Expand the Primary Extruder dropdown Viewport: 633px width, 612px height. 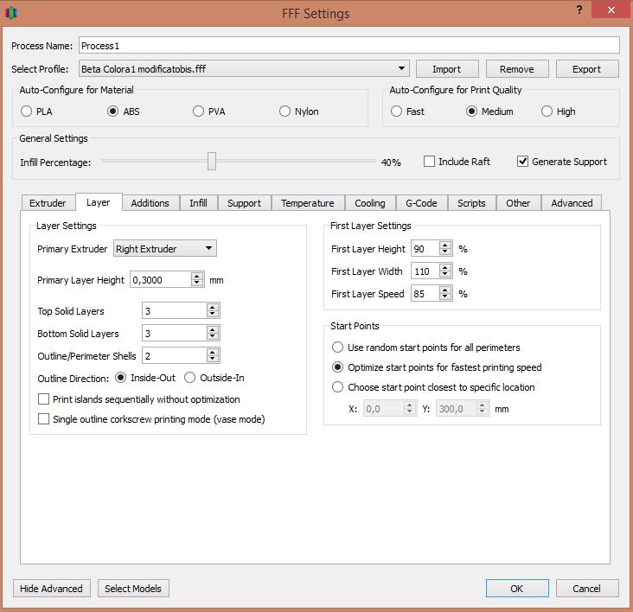[x=208, y=249]
